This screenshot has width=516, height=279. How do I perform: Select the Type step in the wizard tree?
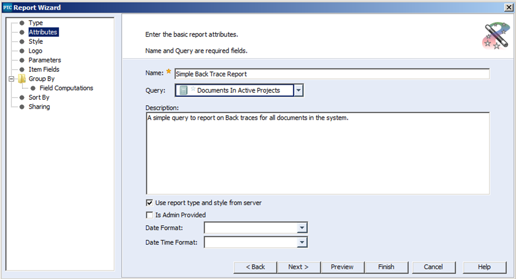[35, 23]
